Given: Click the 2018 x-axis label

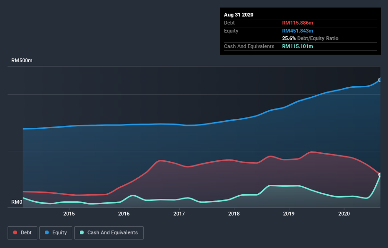Looking at the screenshot, I should pyautogui.click(x=234, y=214).
